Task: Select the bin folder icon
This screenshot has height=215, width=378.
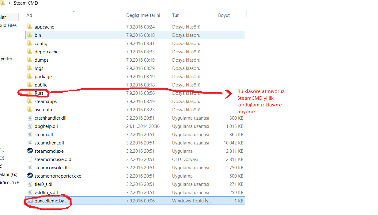Action: (30, 35)
